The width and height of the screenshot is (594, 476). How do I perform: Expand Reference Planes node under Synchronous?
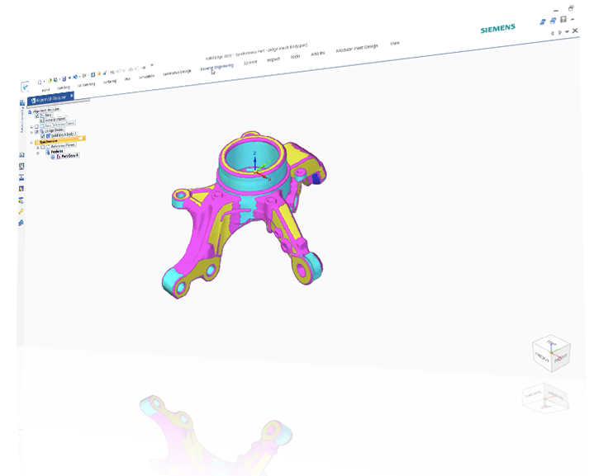coord(37,148)
